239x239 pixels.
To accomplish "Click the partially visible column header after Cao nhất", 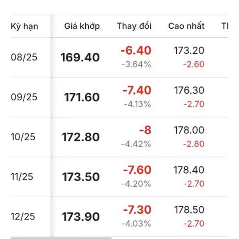I will click(225, 26).
